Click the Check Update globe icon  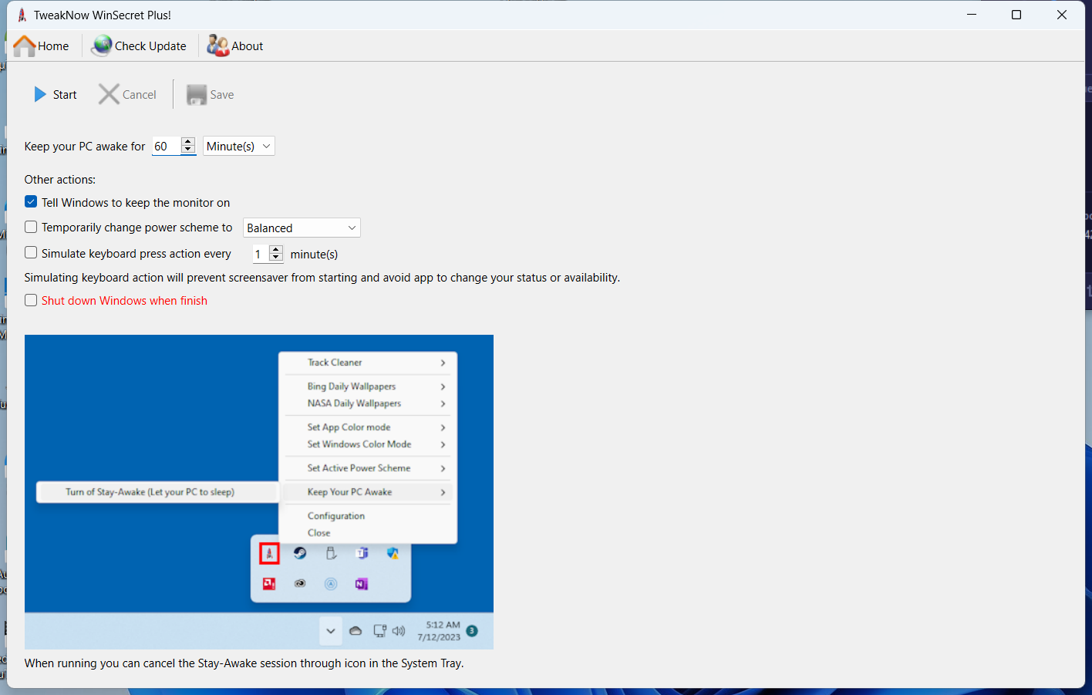[x=101, y=46]
